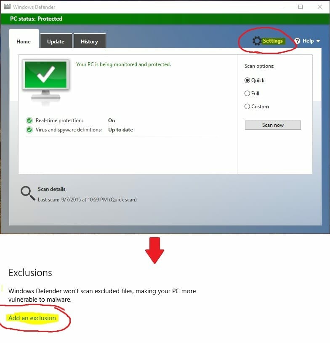Click the Add an exclusion link
The height and width of the screenshot is (343, 330).
pos(32,318)
